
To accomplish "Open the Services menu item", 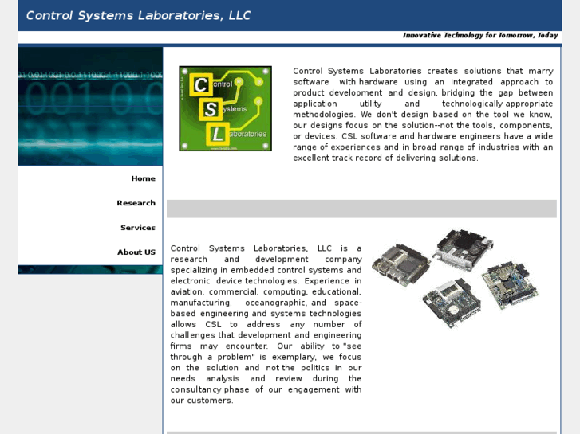I will click(137, 228).
